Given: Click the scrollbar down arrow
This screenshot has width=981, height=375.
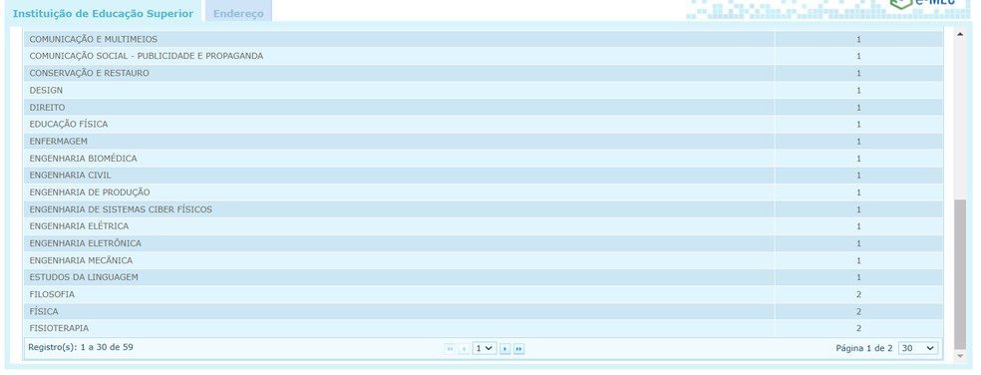Looking at the screenshot, I should 960,356.
